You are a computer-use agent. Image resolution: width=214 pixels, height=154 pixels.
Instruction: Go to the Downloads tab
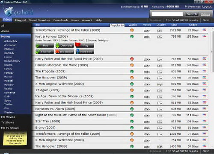coord(61,20)
